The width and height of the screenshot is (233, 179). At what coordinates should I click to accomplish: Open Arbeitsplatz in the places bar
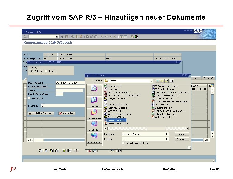[x=94, y=126]
